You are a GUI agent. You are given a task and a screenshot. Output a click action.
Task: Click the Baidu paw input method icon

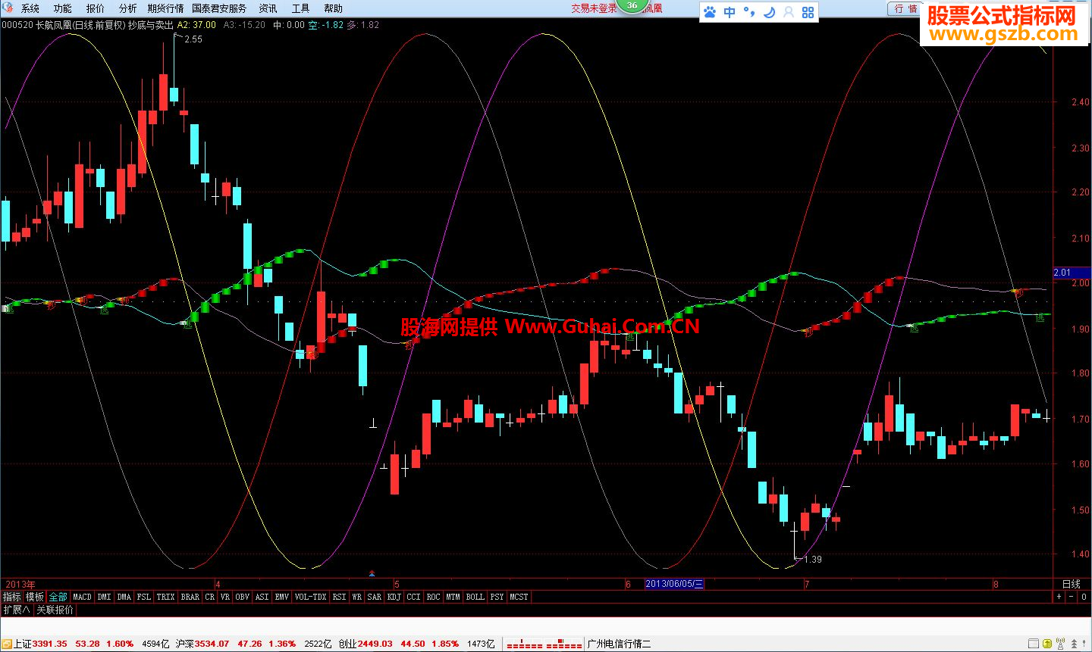click(710, 12)
